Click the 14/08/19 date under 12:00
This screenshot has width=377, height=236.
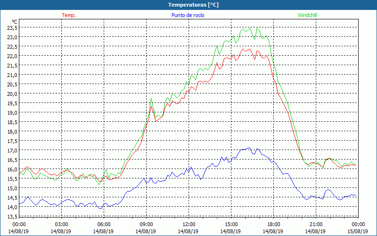point(188,231)
